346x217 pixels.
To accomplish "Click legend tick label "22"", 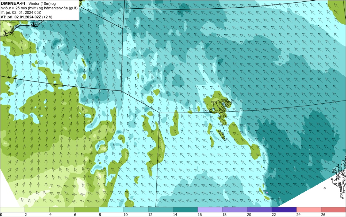I will (x=274, y=215).
